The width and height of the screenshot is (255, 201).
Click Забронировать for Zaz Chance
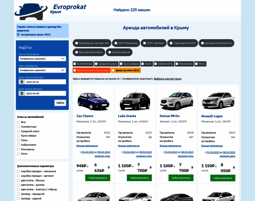[x=98, y=178]
